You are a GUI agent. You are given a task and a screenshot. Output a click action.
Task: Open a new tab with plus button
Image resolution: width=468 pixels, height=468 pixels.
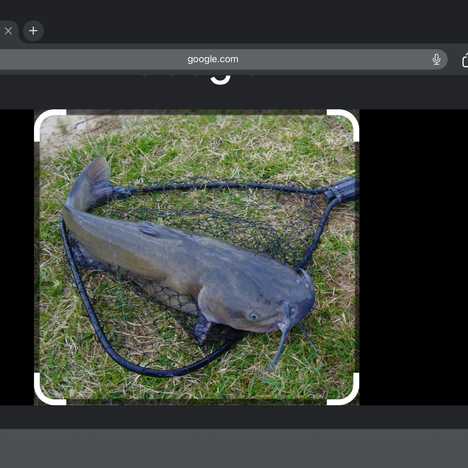(x=33, y=31)
